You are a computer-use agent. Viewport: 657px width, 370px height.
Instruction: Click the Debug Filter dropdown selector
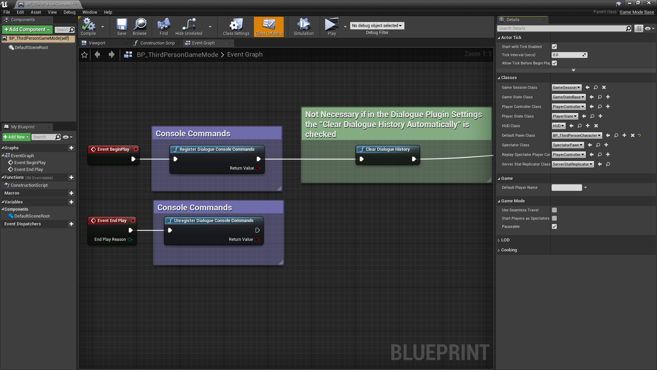point(377,25)
